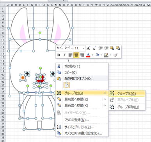This screenshot has height=142, width=151.
Task: Click the bring to front icon in mini toolbar
Action: coord(112,48)
